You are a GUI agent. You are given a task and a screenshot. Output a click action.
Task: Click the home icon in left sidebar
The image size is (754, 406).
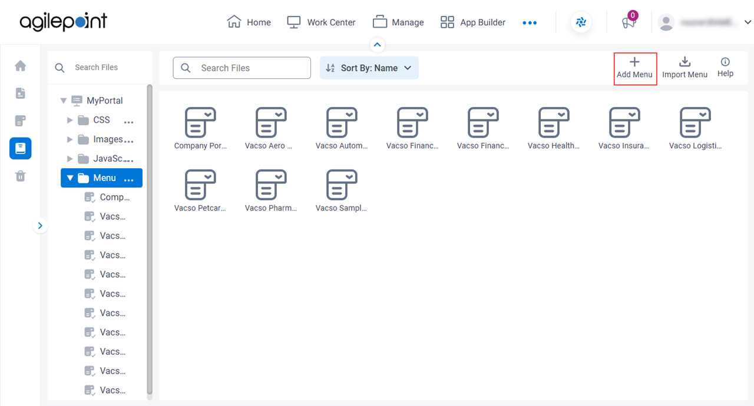[x=21, y=66]
